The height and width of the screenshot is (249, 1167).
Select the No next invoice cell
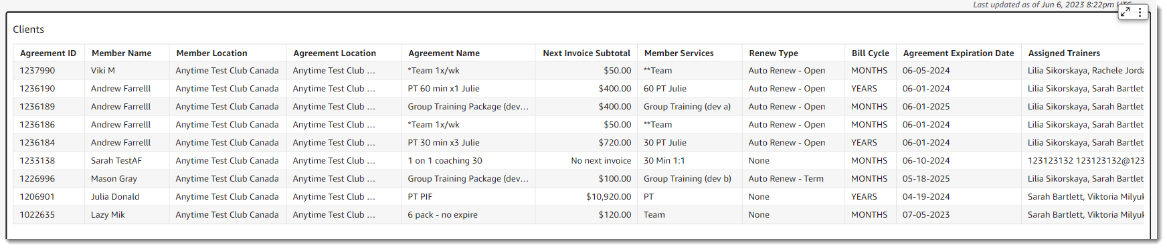pyautogui.click(x=601, y=160)
